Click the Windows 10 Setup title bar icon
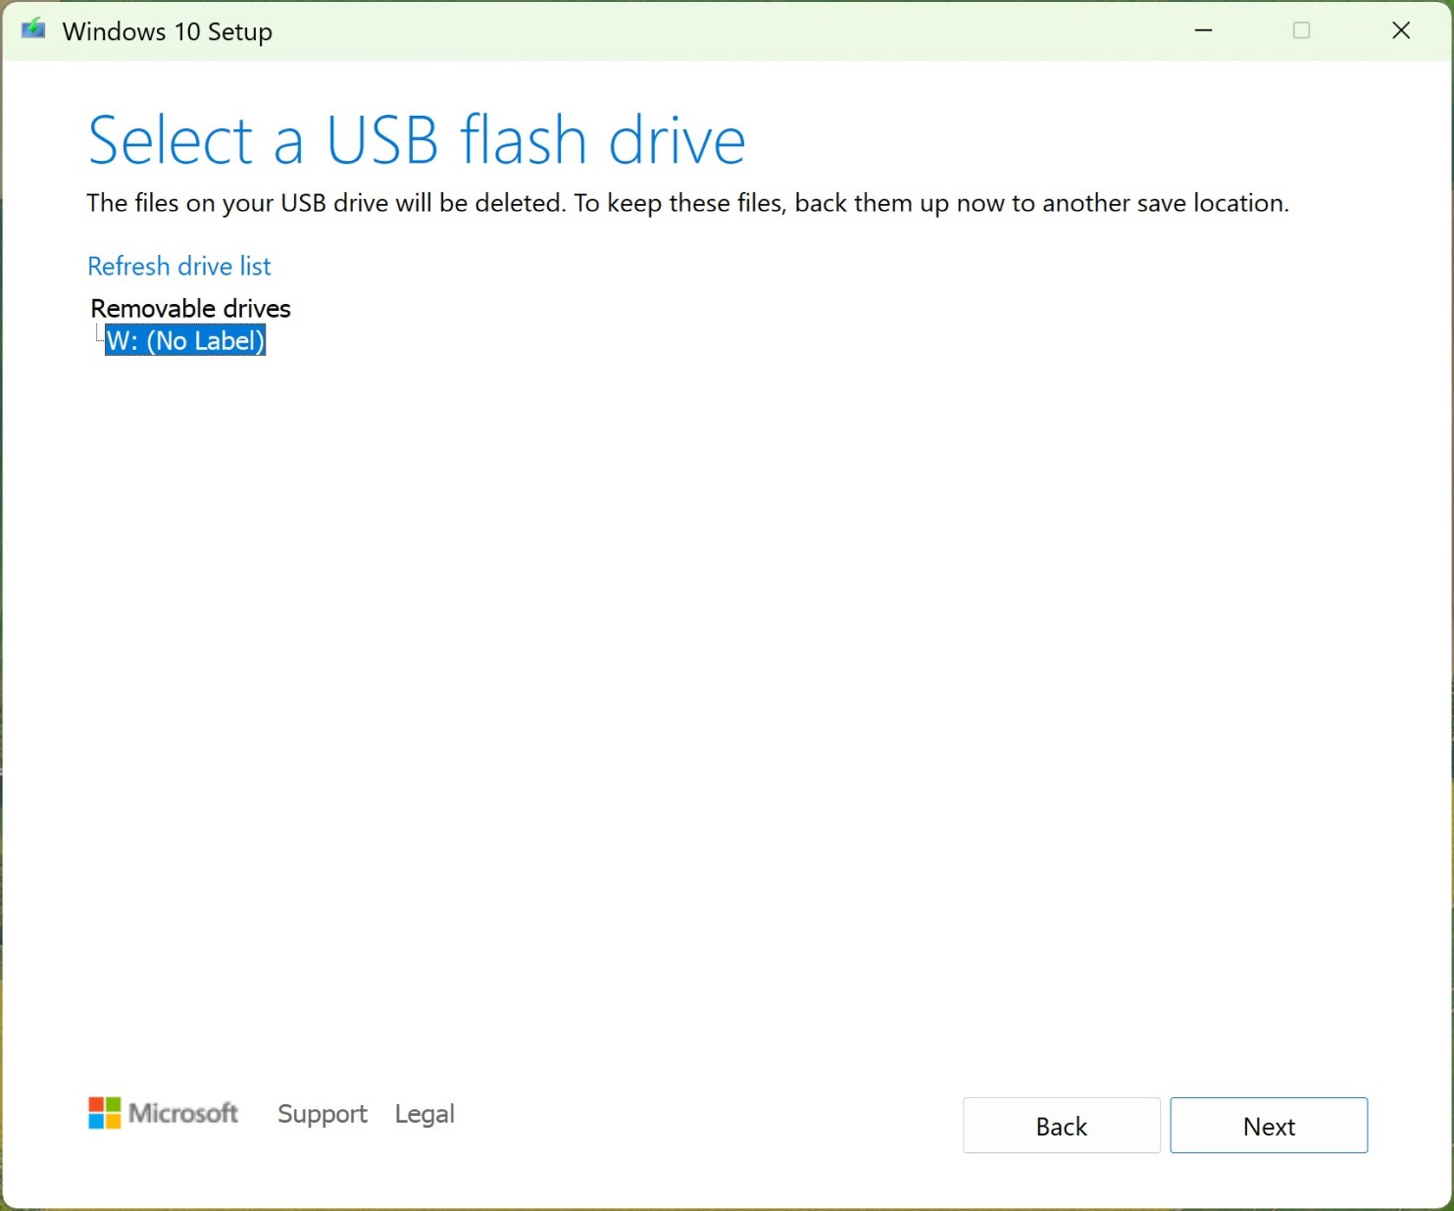The width and height of the screenshot is (1454, 1211). point(33,29)
